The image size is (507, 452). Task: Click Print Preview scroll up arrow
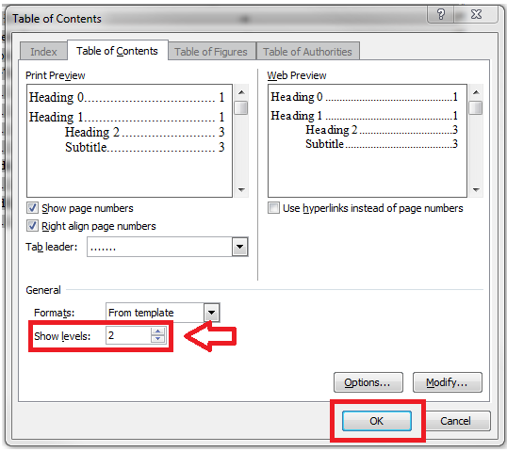coord(241,92)
